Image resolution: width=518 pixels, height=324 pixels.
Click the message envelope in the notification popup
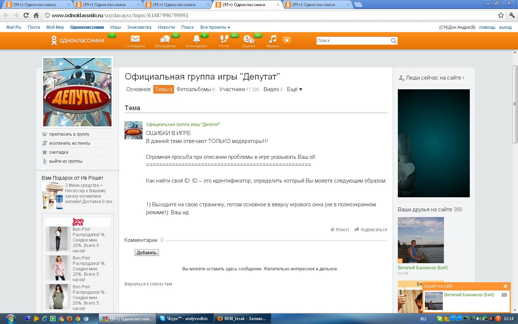504,295
